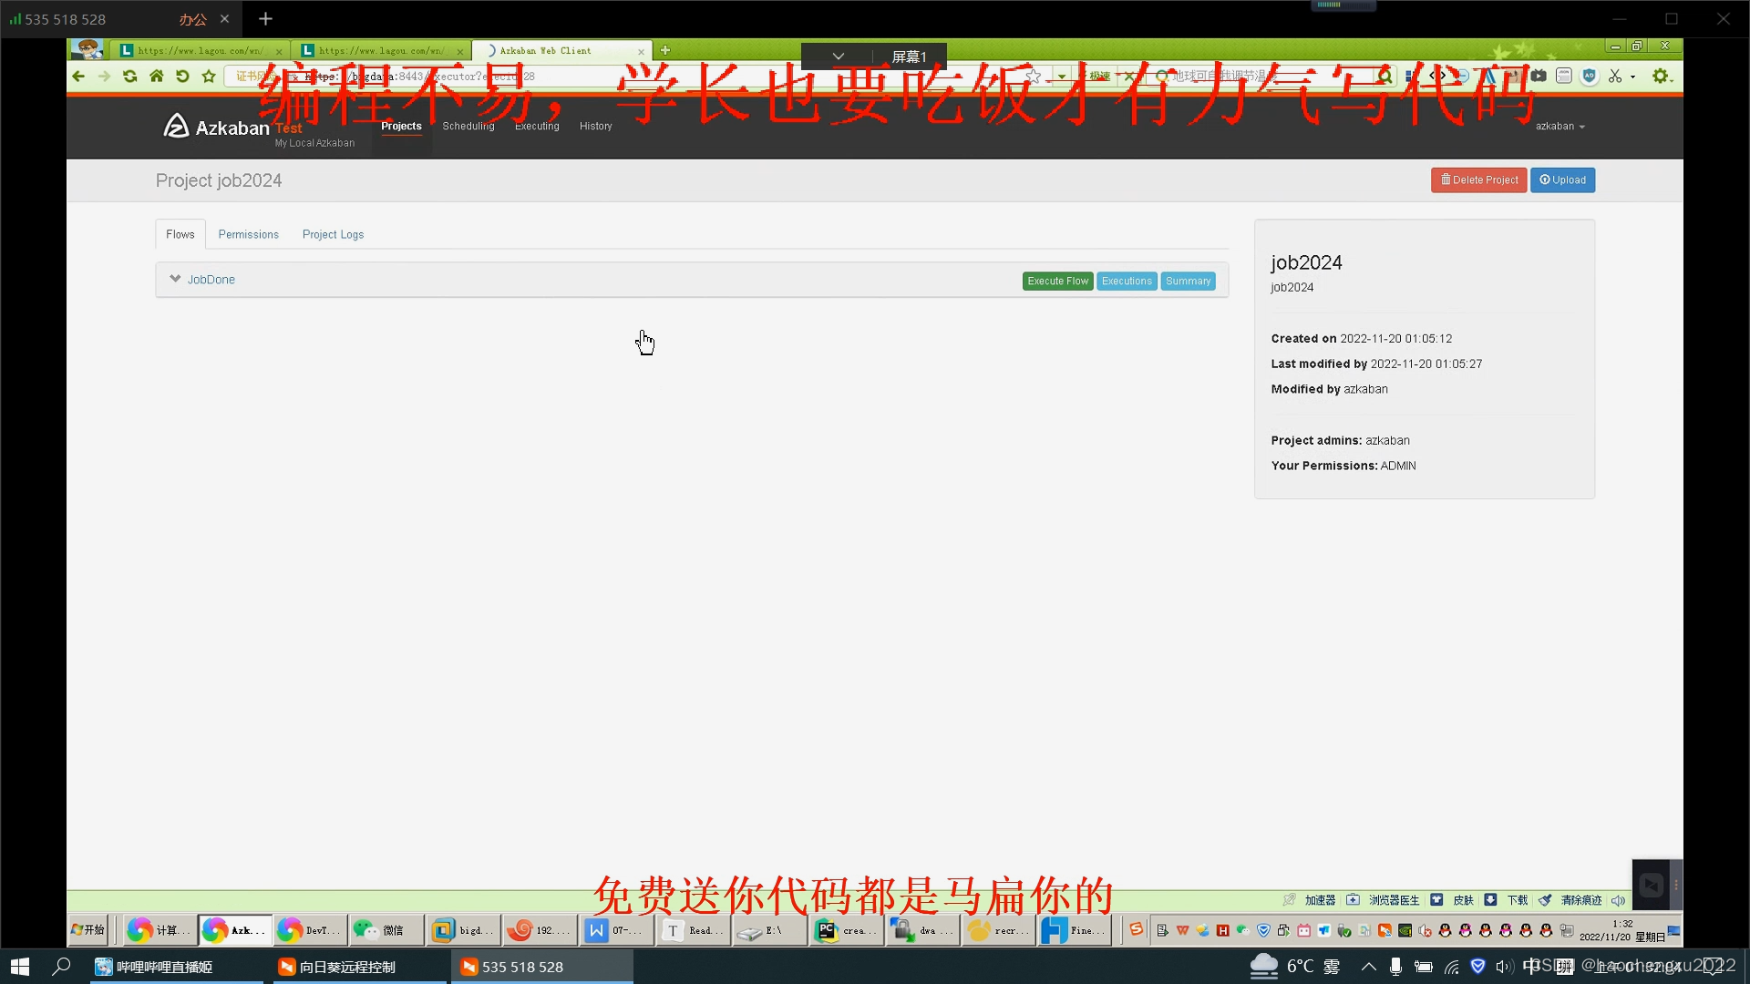This screenshot has width=1750, height=984.
Task: Open a new browser tab with plus icon
Action: (x=665, y=50)
